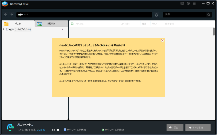Click the search magnifier icon
Screen dimensions: 217x135
pos(209,15)
